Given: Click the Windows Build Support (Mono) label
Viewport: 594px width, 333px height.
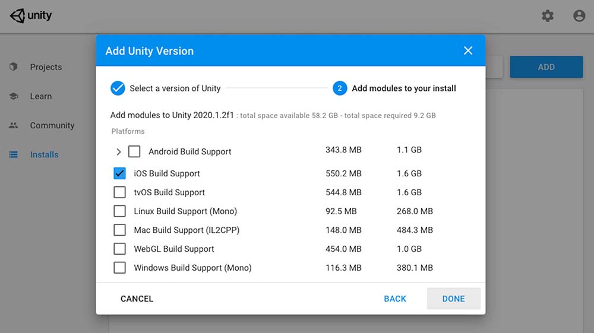Looking at the screenshot, I should click(192, 268).
